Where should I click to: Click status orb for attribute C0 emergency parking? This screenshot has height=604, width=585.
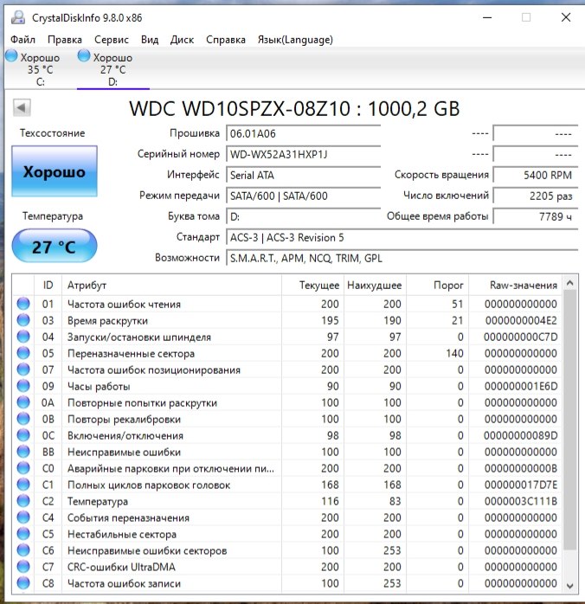click(23, 468)
